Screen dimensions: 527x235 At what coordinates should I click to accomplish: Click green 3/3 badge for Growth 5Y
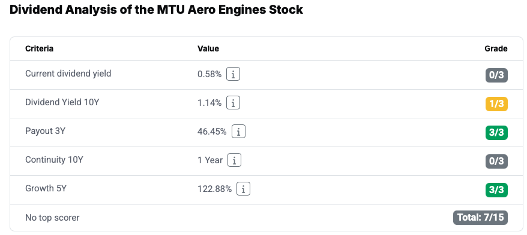pyautogui.click(x=496, y=191)
